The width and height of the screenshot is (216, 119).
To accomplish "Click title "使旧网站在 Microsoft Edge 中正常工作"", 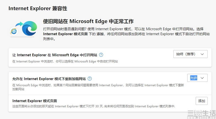I will tap(88, 21).
